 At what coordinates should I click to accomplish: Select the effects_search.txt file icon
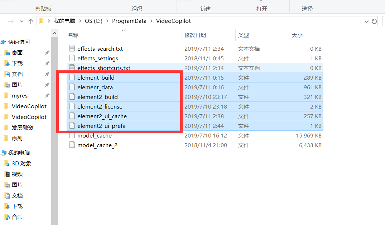click(72, 49)
